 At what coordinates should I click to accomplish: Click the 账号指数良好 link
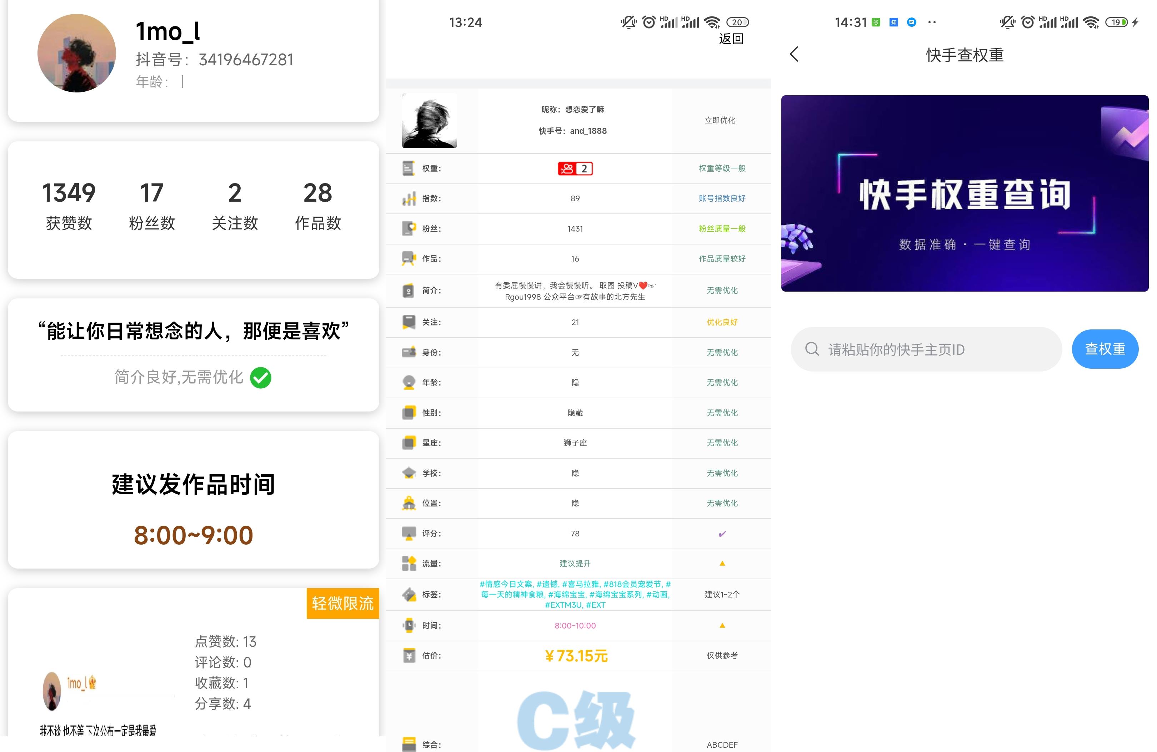(x=722, y=198)
